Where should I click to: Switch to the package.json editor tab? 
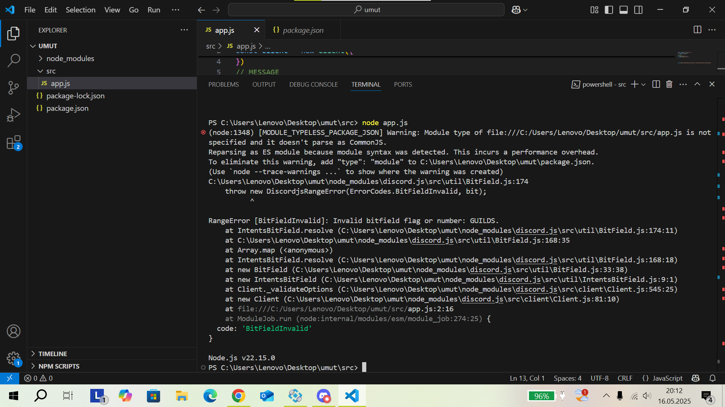tap(303, 30)
